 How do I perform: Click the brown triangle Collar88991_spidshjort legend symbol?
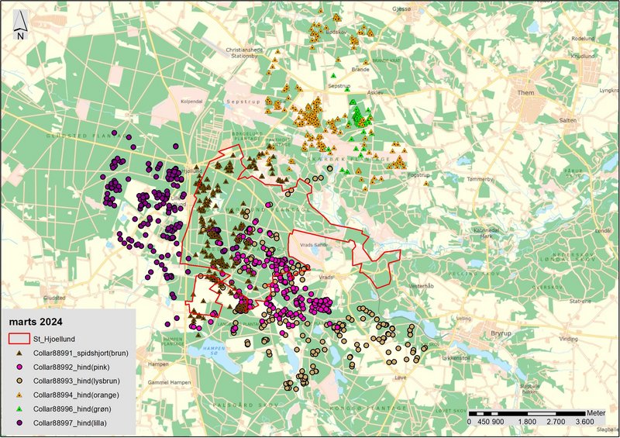pos(20,353)
